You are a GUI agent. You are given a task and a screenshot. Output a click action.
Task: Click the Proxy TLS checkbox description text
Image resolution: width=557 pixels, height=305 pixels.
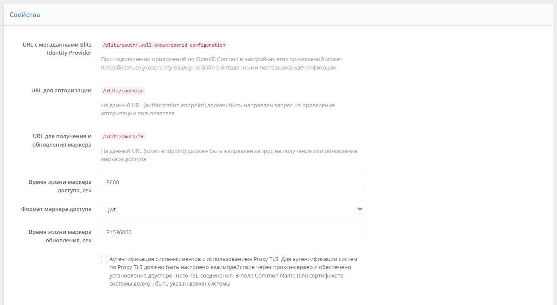[233, 272]
